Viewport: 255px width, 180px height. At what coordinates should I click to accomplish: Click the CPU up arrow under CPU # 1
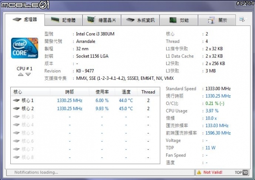(x=21, y=74)
